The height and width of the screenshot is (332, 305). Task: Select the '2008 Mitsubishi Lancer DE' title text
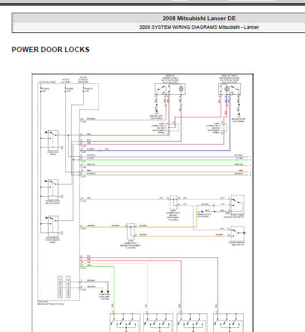199,19
